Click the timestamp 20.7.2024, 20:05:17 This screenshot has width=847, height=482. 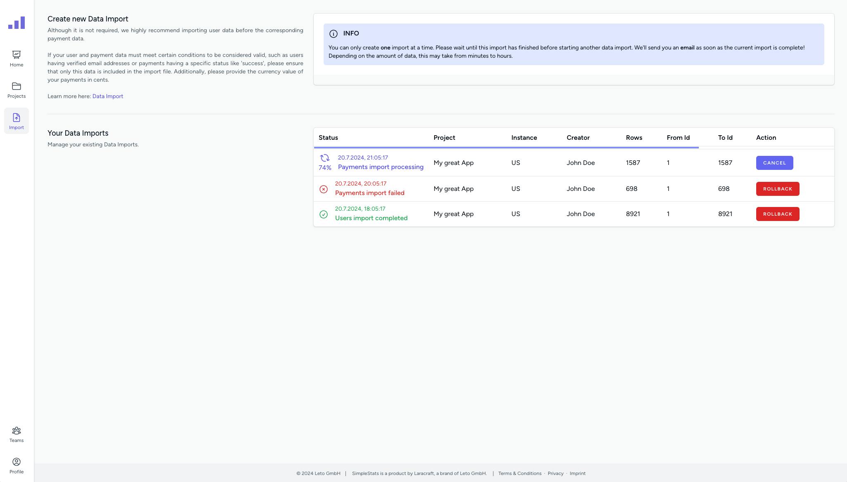point(361,183)
